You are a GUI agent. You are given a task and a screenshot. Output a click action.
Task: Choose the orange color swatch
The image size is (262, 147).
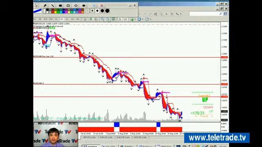click(x=83, y=12)
